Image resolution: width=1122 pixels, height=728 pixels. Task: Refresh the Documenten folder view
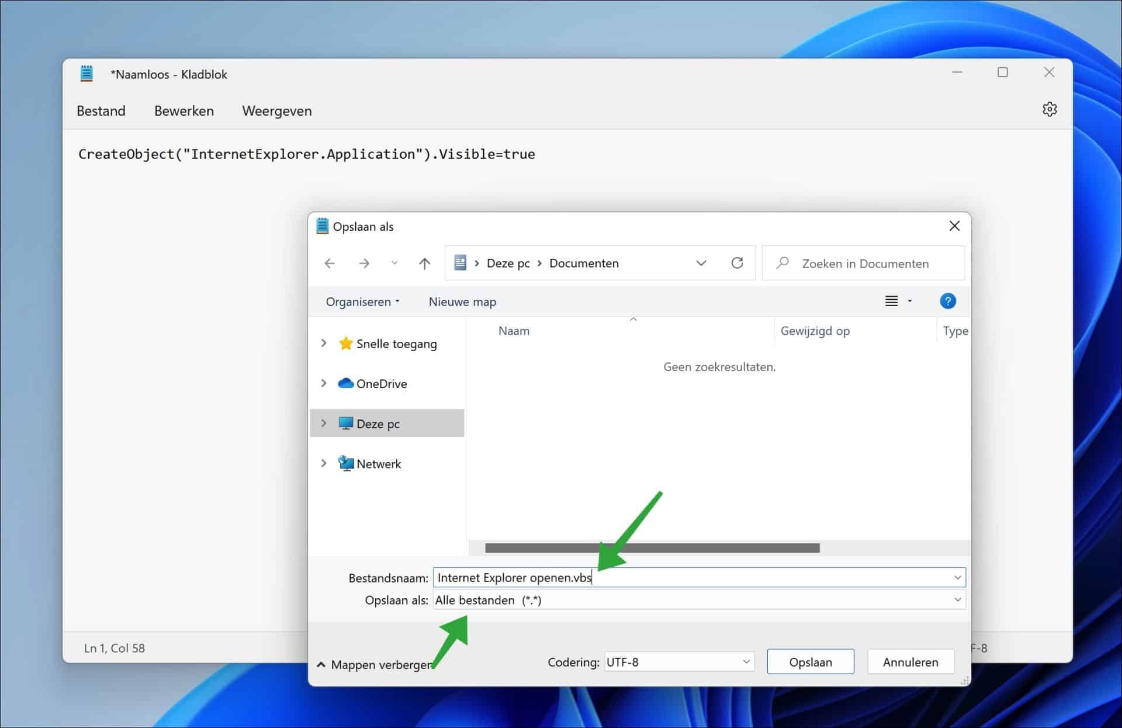pyautogui.click(x=737, y=263)
